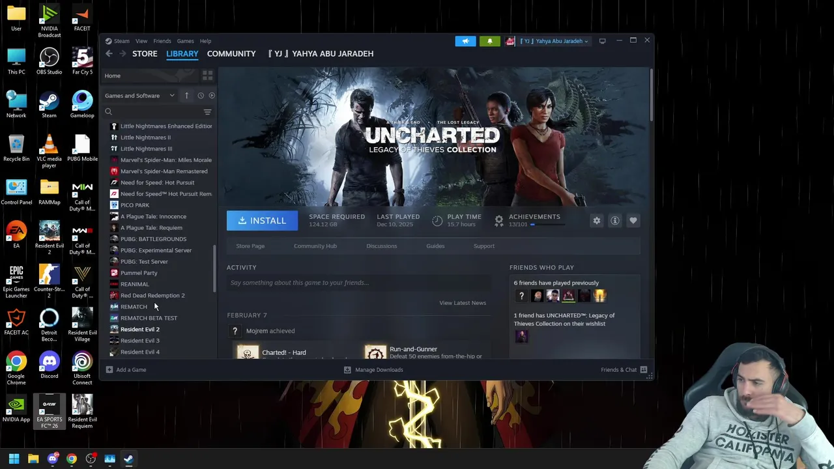834x469 pixels.
Task: Add Uncharted to favorites with heart icon
Action: (633, 221)
